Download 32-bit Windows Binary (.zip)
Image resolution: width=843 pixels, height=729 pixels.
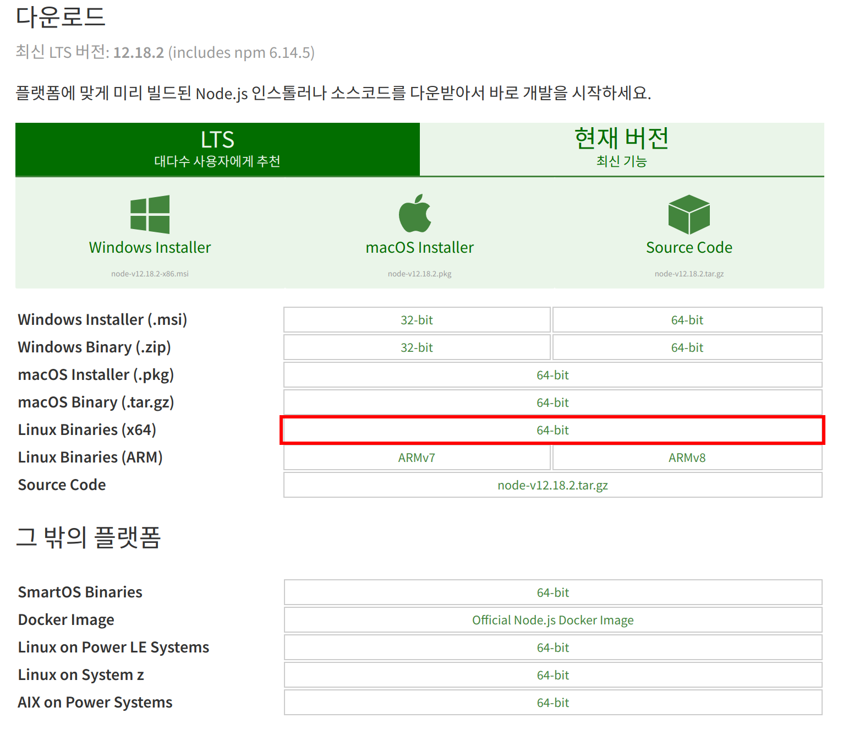[x=417, y=347]
